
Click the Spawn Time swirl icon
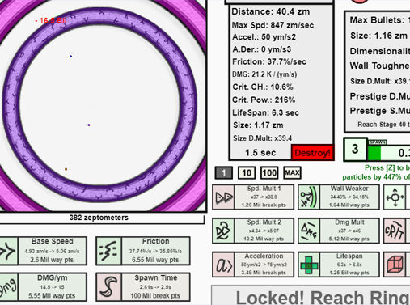point(109,287)
